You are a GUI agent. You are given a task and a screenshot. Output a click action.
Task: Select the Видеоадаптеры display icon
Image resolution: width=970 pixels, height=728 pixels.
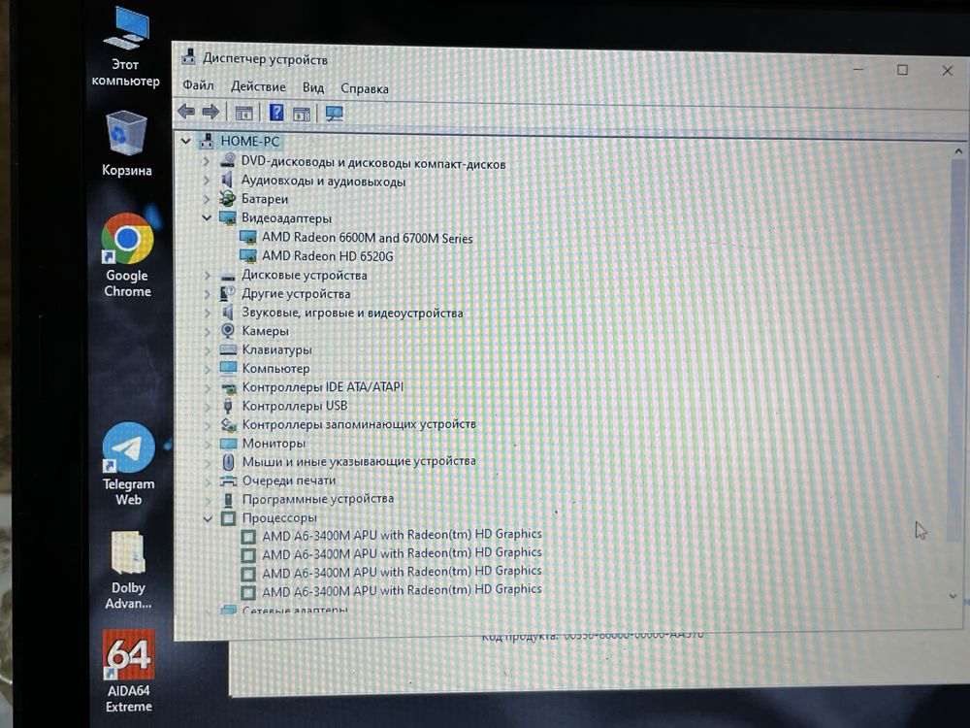pyautogui.click(x=228, y=217)
